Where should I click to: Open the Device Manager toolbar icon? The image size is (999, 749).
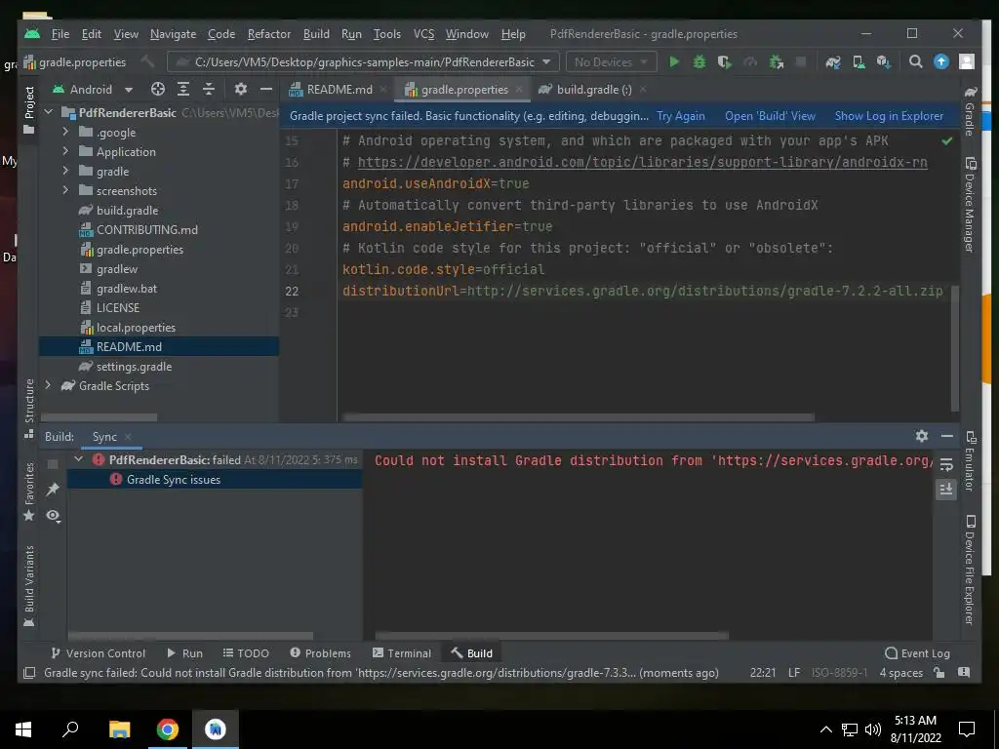coord(859,61)
